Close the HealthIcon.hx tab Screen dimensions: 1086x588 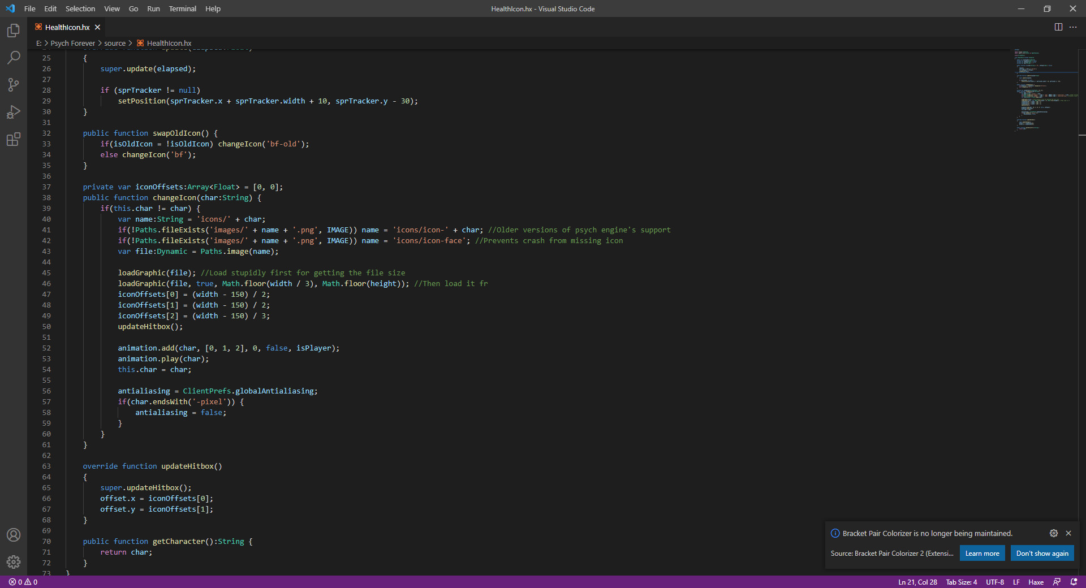click(98, 27)
